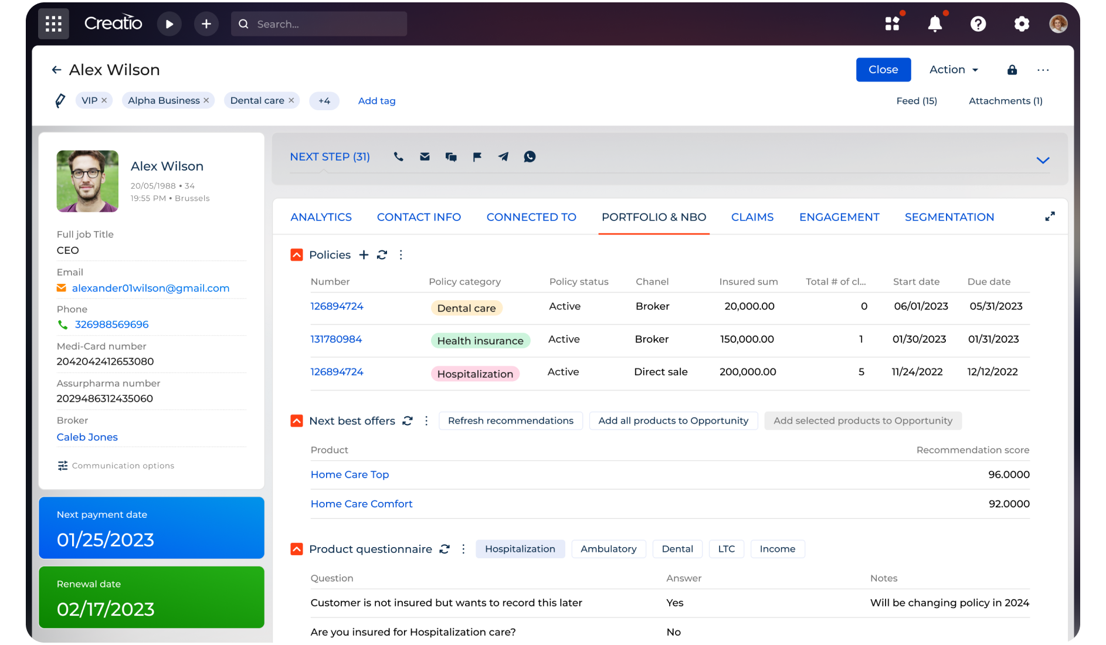
Task: Open the Home Care Top product link
Action: [350, 474]
